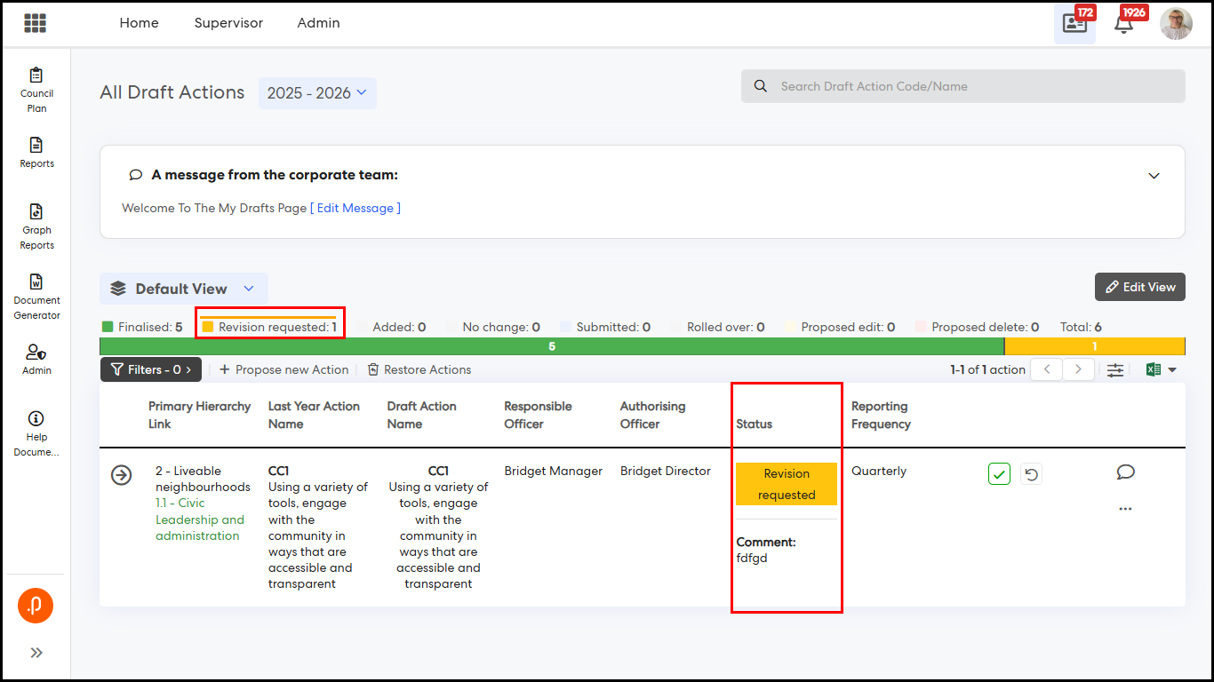Open Graph Reports in the sidebar
The image size is (1214, 682).
pyautogui.click(x=36, y=226)
